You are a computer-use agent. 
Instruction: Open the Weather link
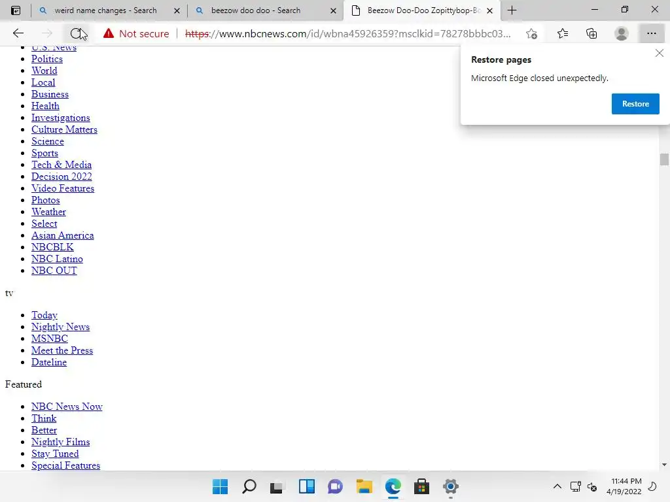[48, 212]
